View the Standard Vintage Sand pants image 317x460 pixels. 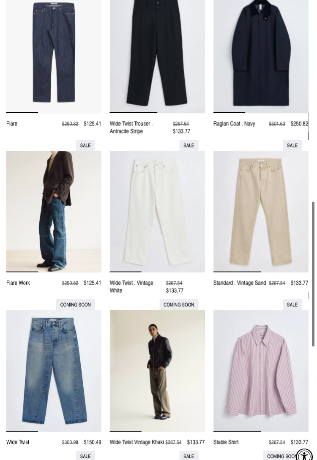pos(261,211)
